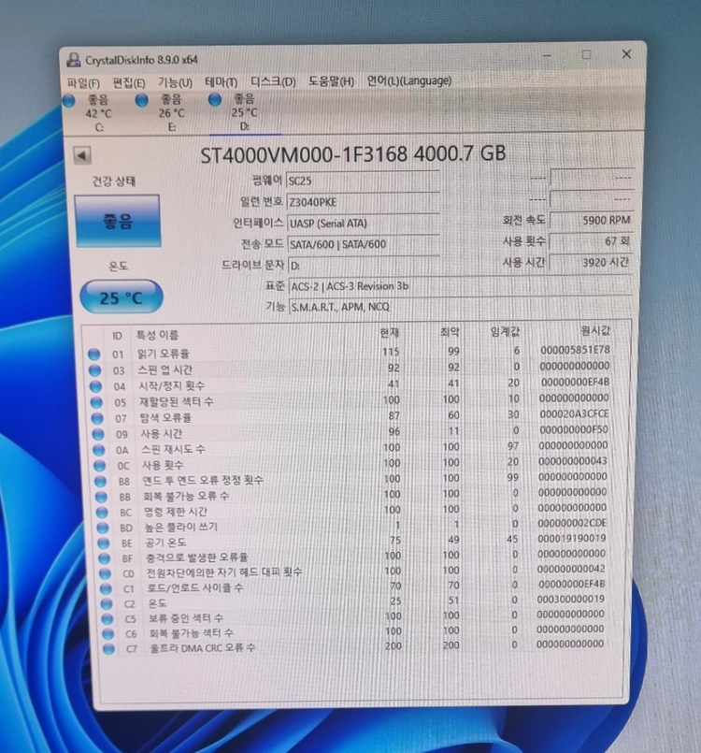Viewport: 701px width, 753px height.
Task: Open the 테마(T) menu
Action: [221, 82]
